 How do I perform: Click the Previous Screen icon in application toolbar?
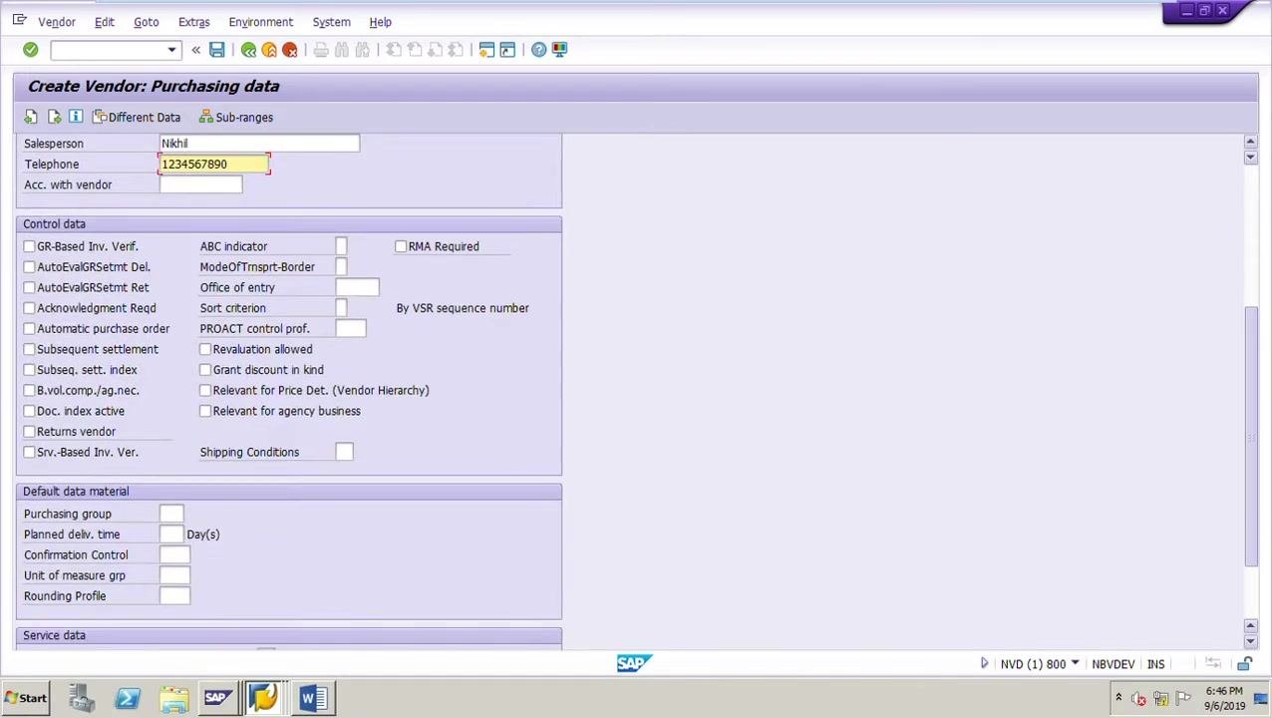point(31,118)
